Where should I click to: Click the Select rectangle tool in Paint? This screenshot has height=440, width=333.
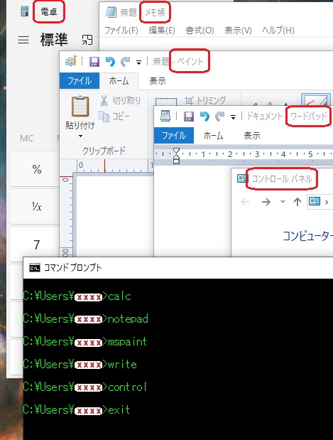(166, 102)
